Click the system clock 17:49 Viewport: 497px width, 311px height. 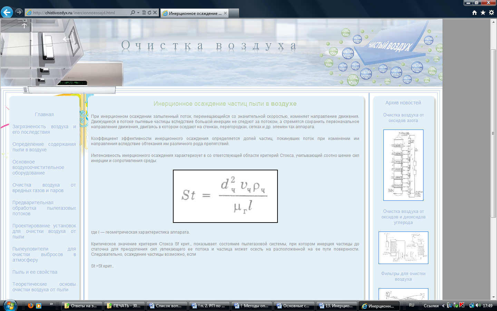[x=488, y=305]
